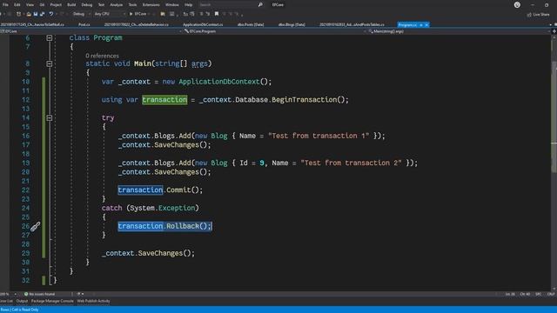Click 'BeginTransaction' method call

click(304, 100)
